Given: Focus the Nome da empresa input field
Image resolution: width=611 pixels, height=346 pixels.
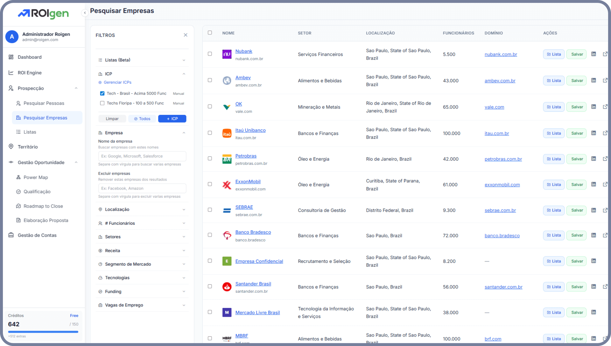Looking at the screenshot, I should click(x=142, y=156).
